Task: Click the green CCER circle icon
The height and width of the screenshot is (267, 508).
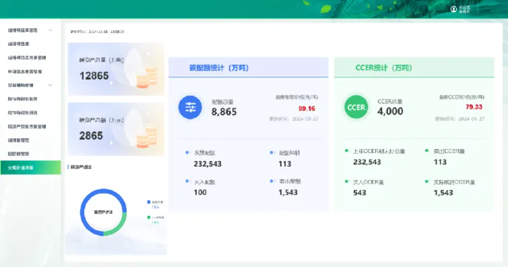Action: click(x=356, y=107)
